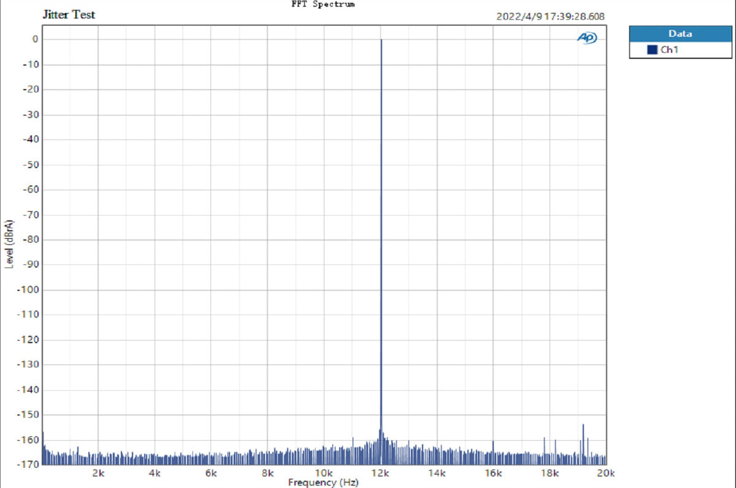Screen dimensions: 736x488
Task: Click the 0 label on the level axis
Action: tap(36, 39)
